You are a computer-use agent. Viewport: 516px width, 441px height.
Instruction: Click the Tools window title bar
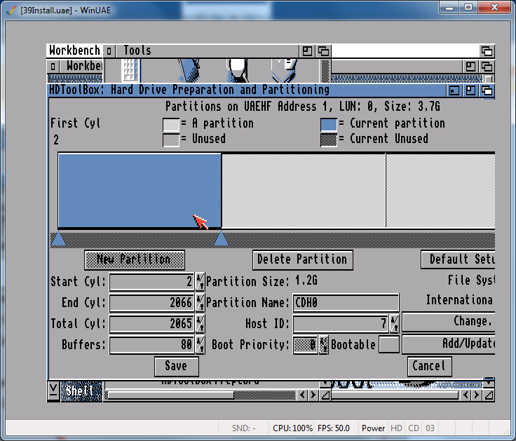(208, 51)
